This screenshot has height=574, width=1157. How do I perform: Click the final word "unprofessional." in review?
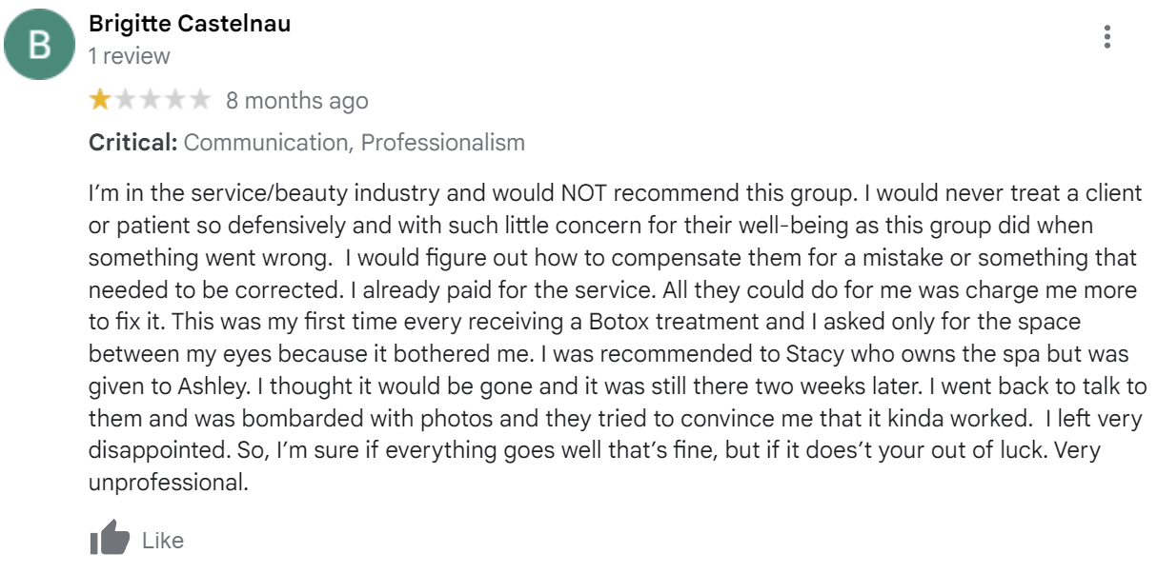pyautogui.click(x=169, y=483)
